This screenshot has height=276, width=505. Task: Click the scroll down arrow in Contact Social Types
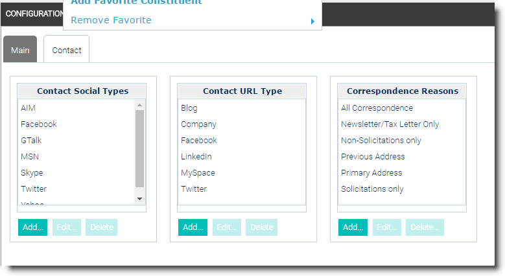point(139,199)
